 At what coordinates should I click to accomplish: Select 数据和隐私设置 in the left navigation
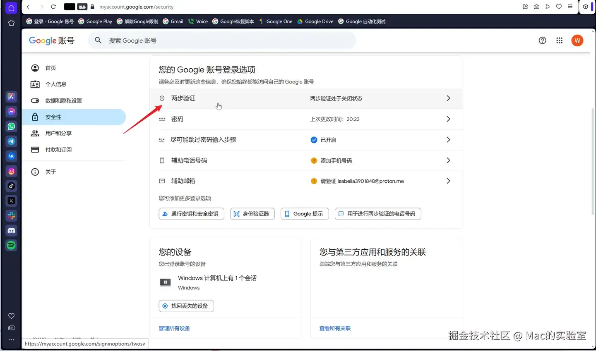click(74, 100)
